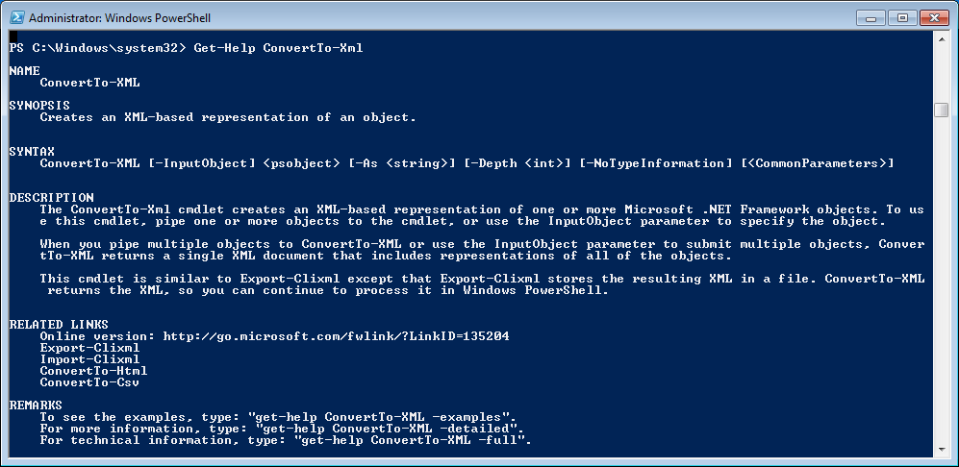Click the vertical scrollbar thumb
This screenshot has width=959, height=467.
click(x=942, y=110)
